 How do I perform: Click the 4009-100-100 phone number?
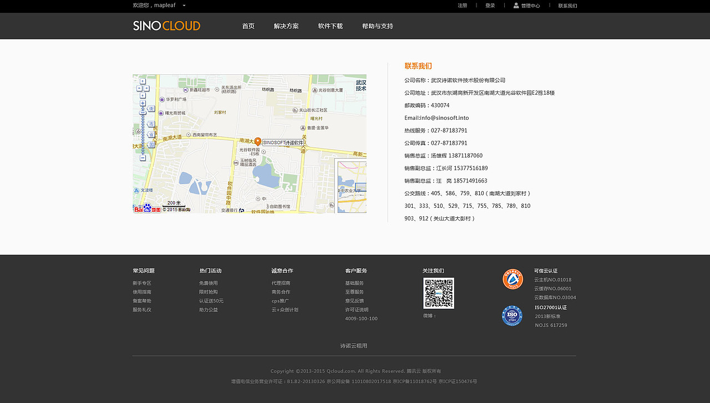pyautogui.click(x=361, y=319)
